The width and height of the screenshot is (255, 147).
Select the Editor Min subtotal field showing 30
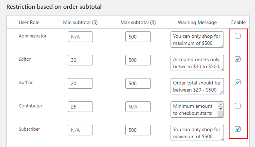(80, 60)
